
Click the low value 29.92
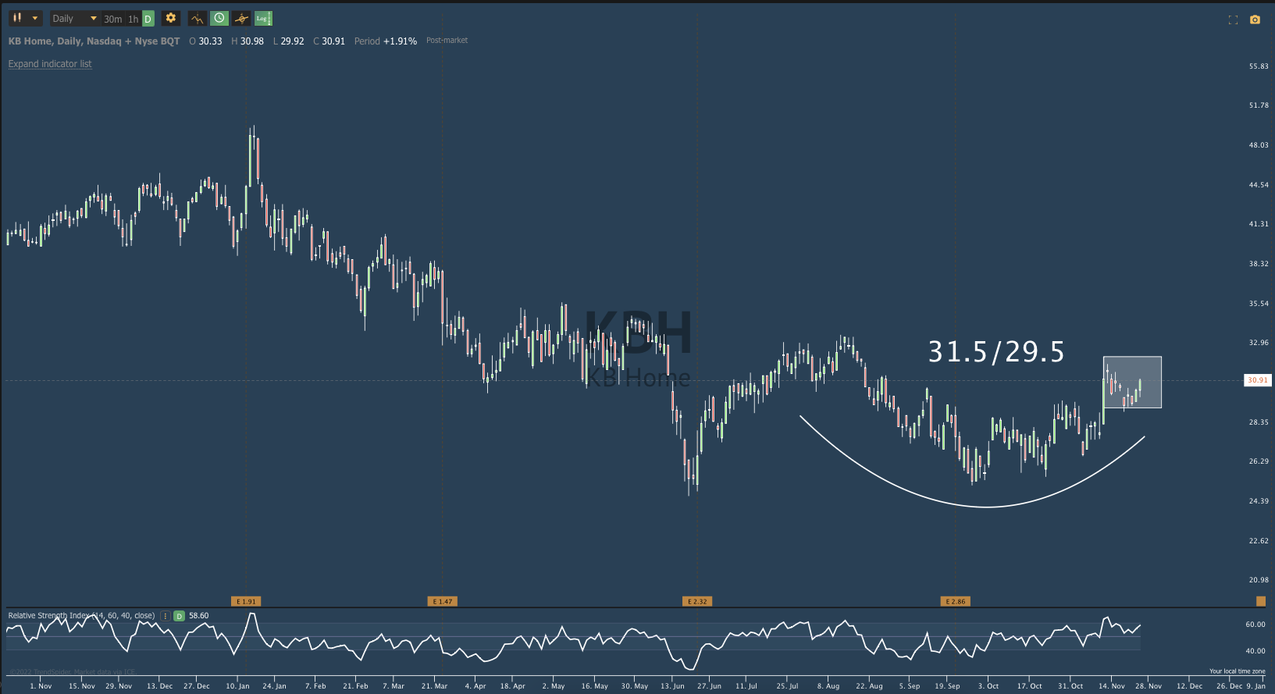(292, 41)
